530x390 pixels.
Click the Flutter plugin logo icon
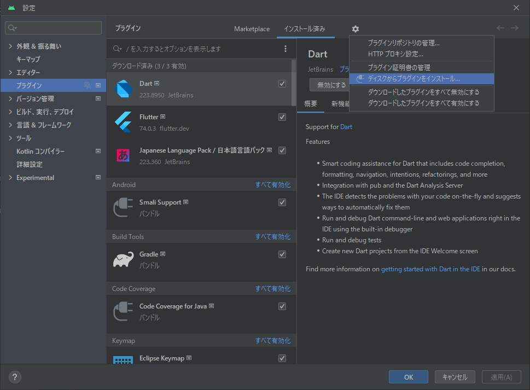click(x=123, y=122)
